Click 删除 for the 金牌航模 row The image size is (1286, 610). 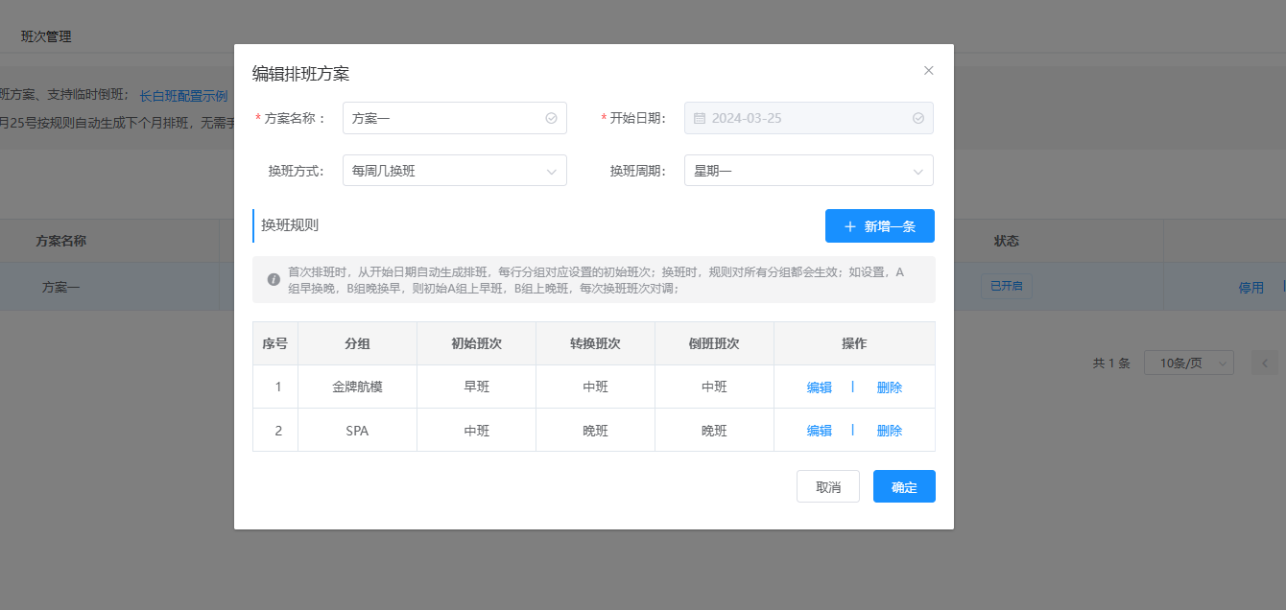[890, 387]
